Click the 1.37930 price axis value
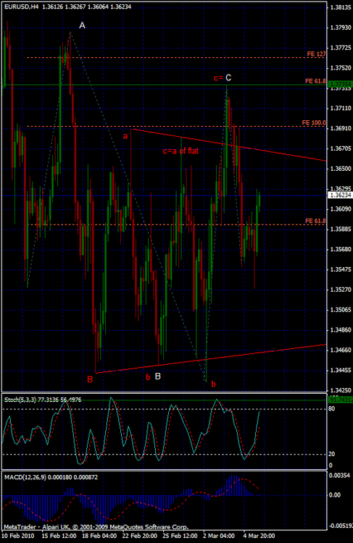This screenshot has height=543, width=353. tap(341, 28)
